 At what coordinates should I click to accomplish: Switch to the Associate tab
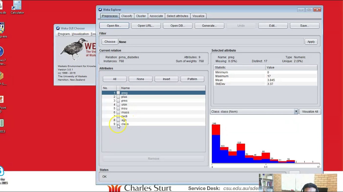tap(156, 16)
